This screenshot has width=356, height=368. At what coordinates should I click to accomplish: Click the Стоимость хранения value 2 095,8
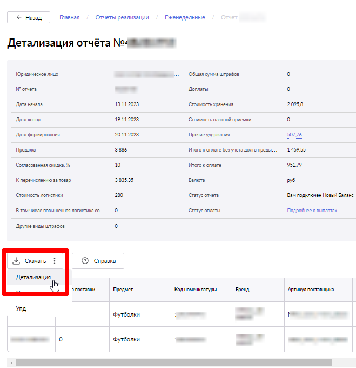click(x=295, y=104)
